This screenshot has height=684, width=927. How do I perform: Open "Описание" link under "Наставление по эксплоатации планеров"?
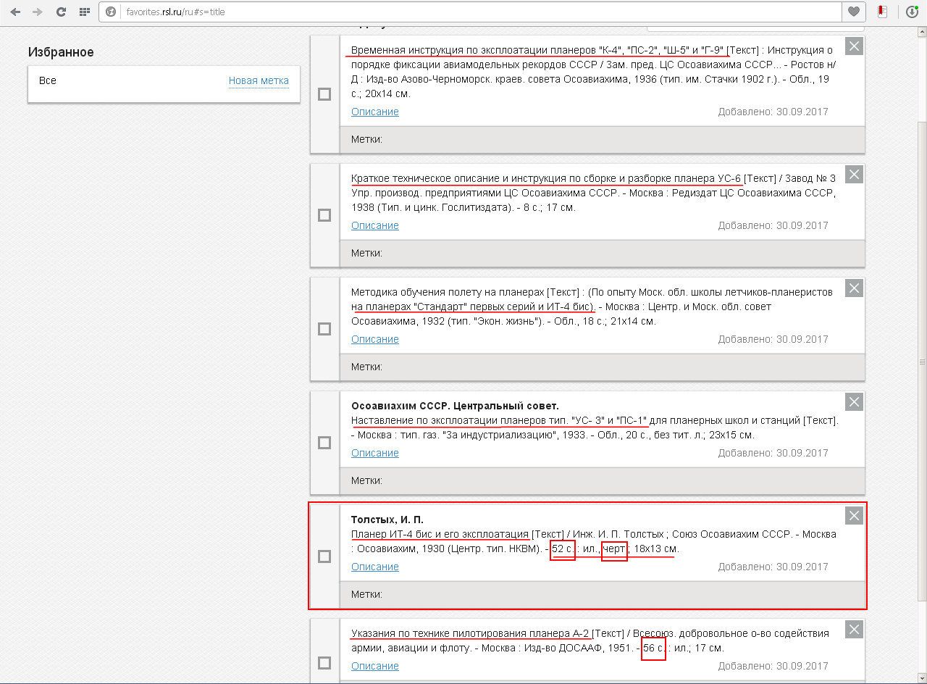coord(375,453)
